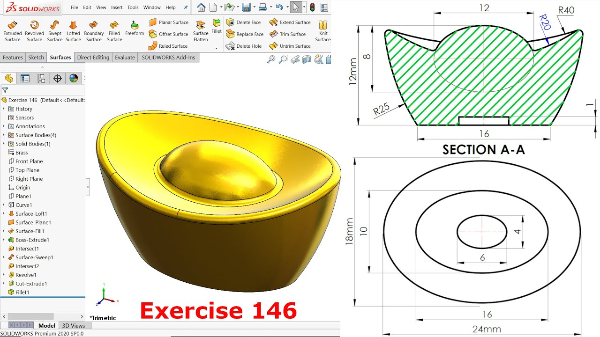
Task: Click the Home icon in the top toolbar
Action: [x=201, y=7]
